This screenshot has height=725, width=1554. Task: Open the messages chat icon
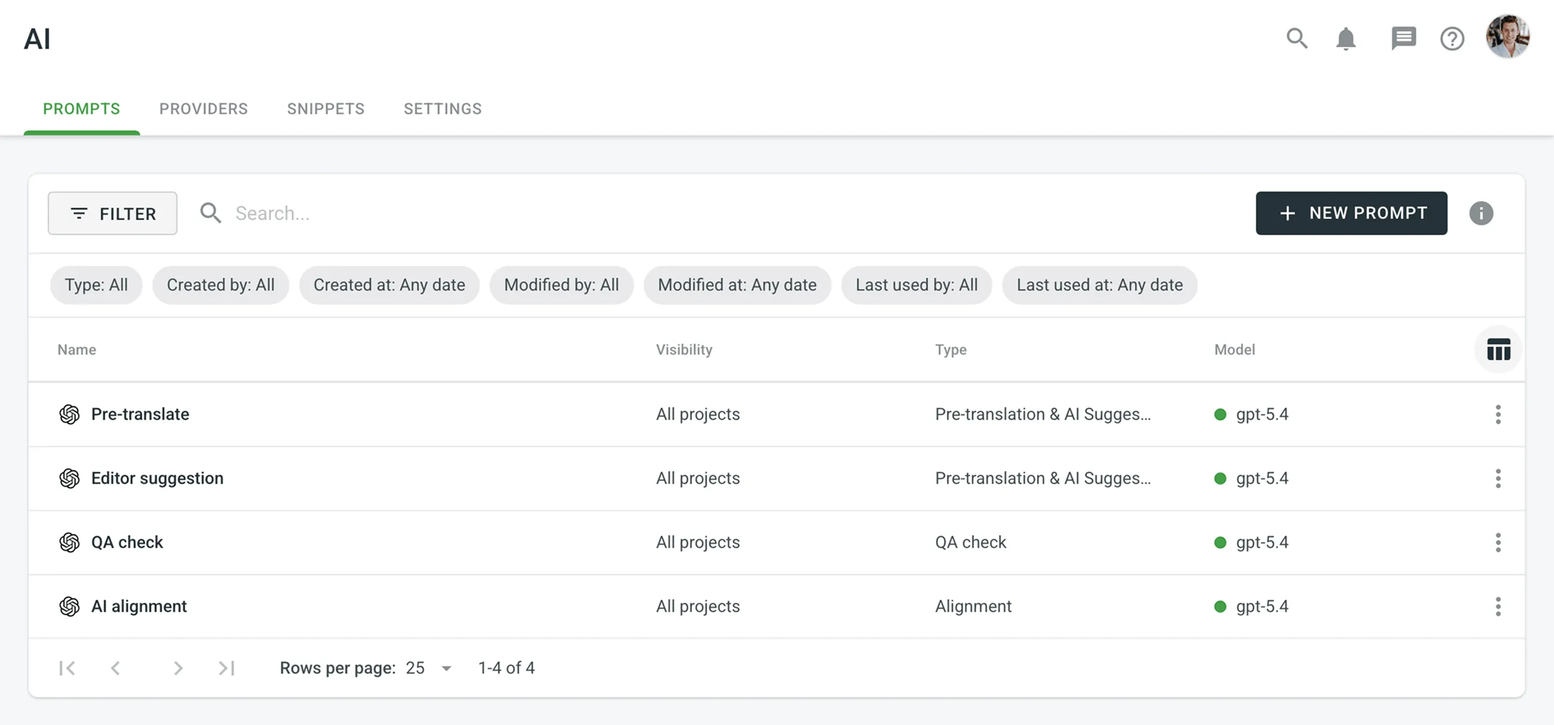coord(1403,39)
